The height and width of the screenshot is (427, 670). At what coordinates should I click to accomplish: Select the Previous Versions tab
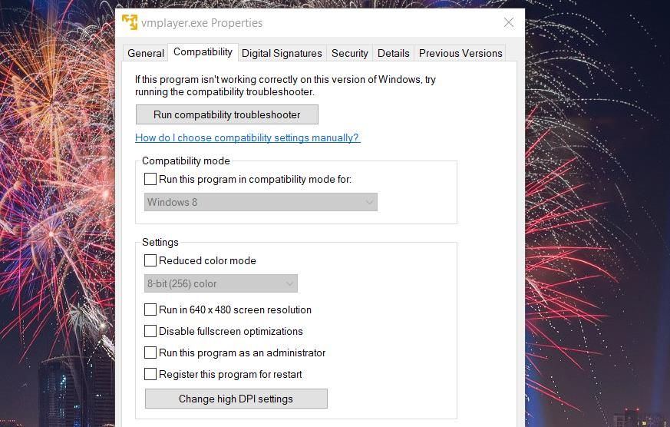point(460,53)
